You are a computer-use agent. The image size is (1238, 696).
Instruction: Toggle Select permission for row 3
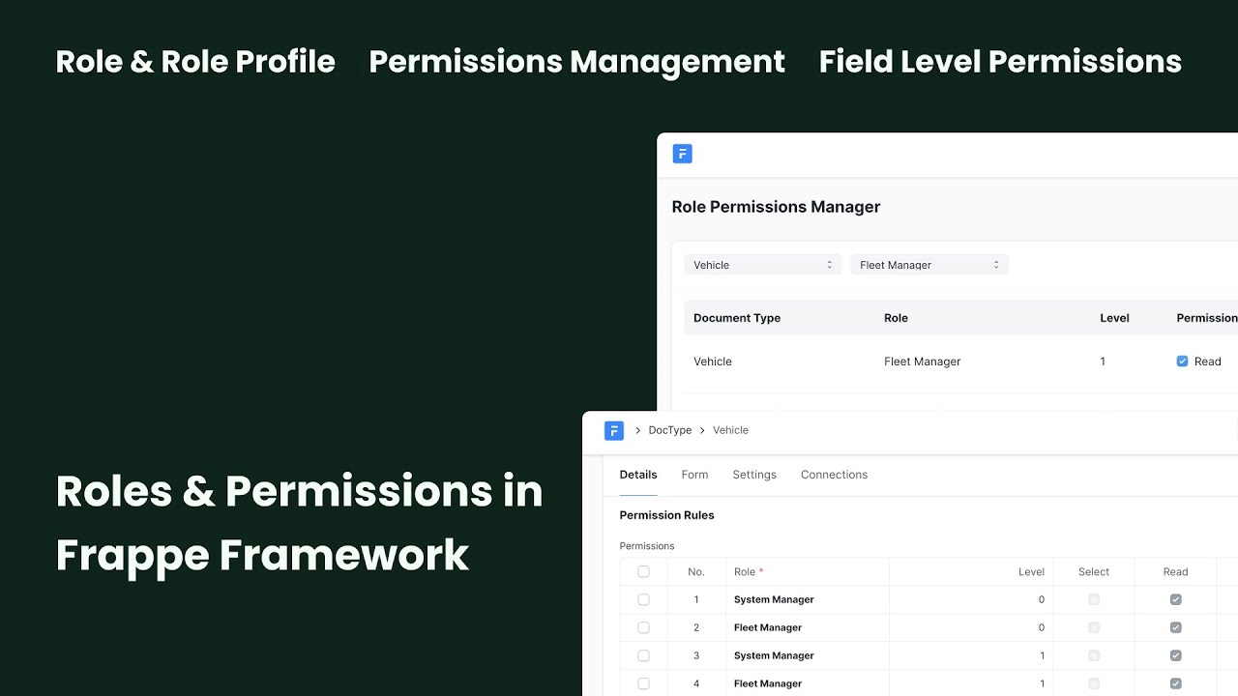tap(1094, 656)
